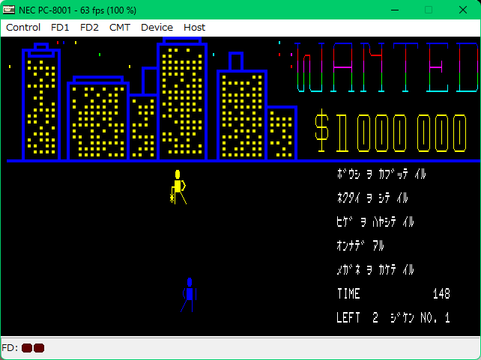Expand the Host menu
Screen dimensions: 481x360
pos(194,27)
